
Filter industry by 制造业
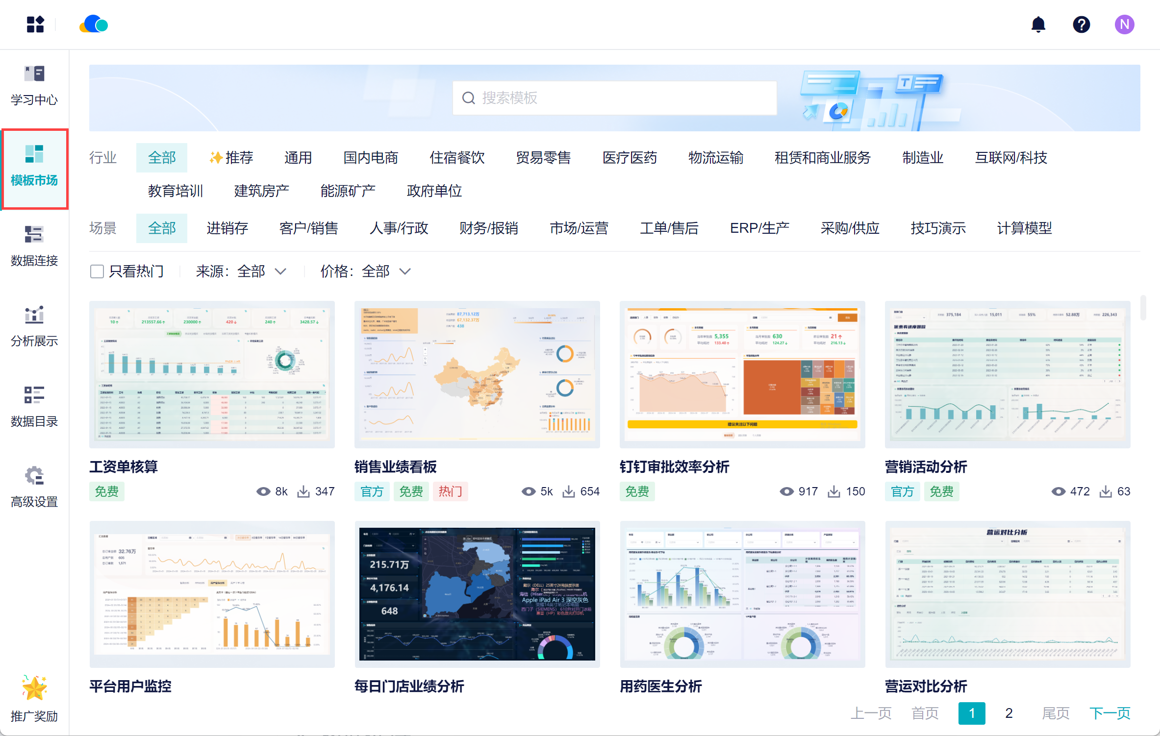click(x=923, y=158)
